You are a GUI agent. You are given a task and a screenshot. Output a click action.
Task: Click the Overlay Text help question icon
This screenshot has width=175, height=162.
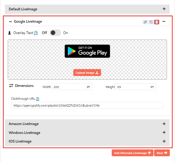36,33
